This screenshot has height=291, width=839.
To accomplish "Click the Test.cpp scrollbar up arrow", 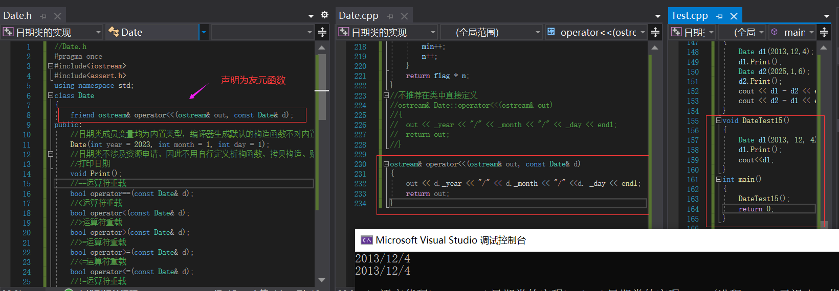I will tap(823, 47).
